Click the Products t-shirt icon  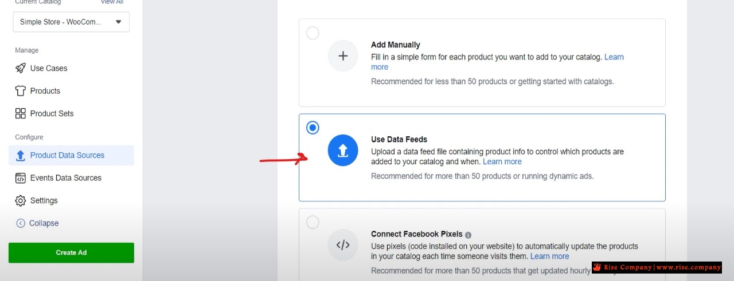pyautogui.click(x=21, y=91)
